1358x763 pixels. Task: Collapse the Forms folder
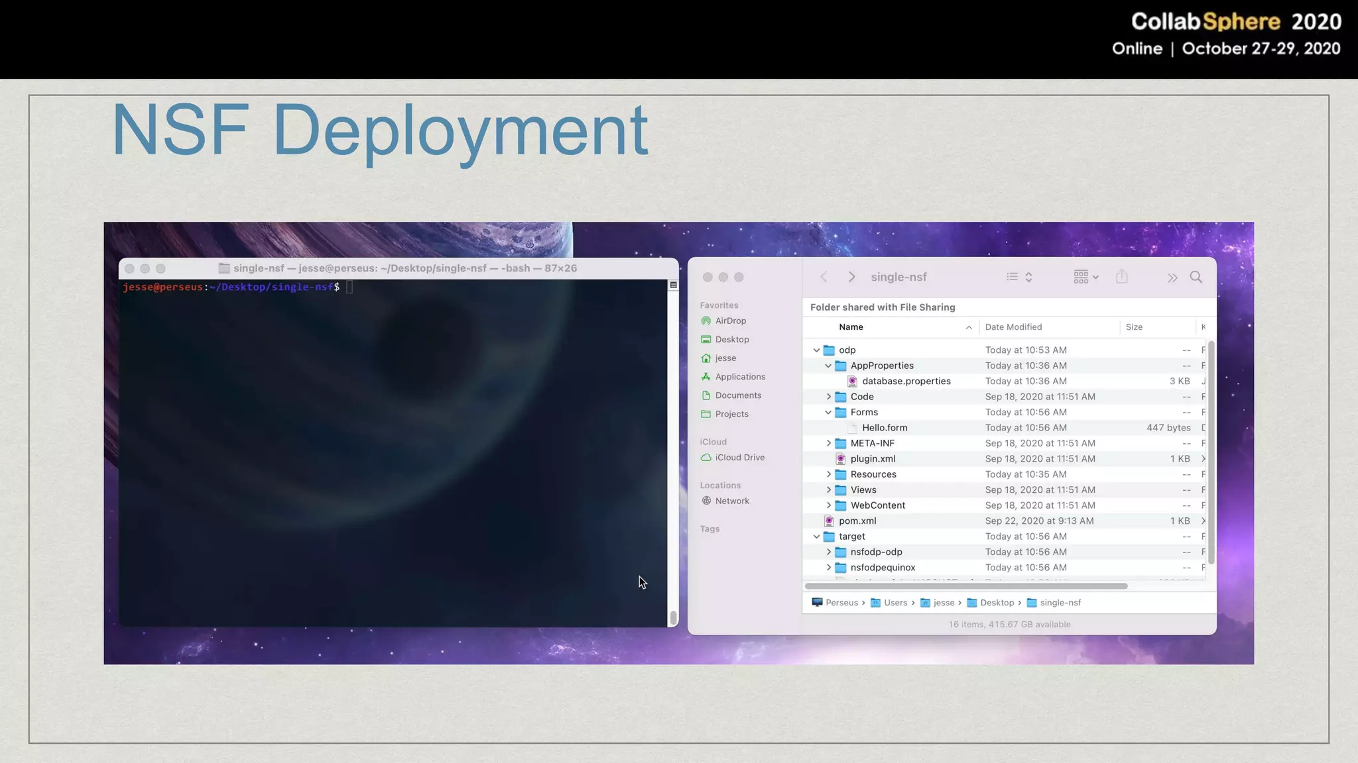(x=828, y=412)
